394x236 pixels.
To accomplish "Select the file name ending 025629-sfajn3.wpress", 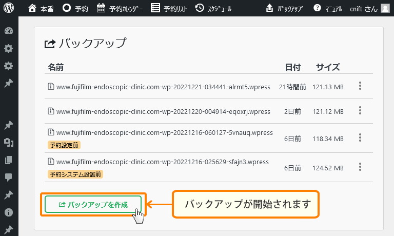I will click(x=163, y=162).
